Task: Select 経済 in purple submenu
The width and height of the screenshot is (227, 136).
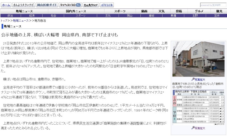Action: tap(32, 16)
